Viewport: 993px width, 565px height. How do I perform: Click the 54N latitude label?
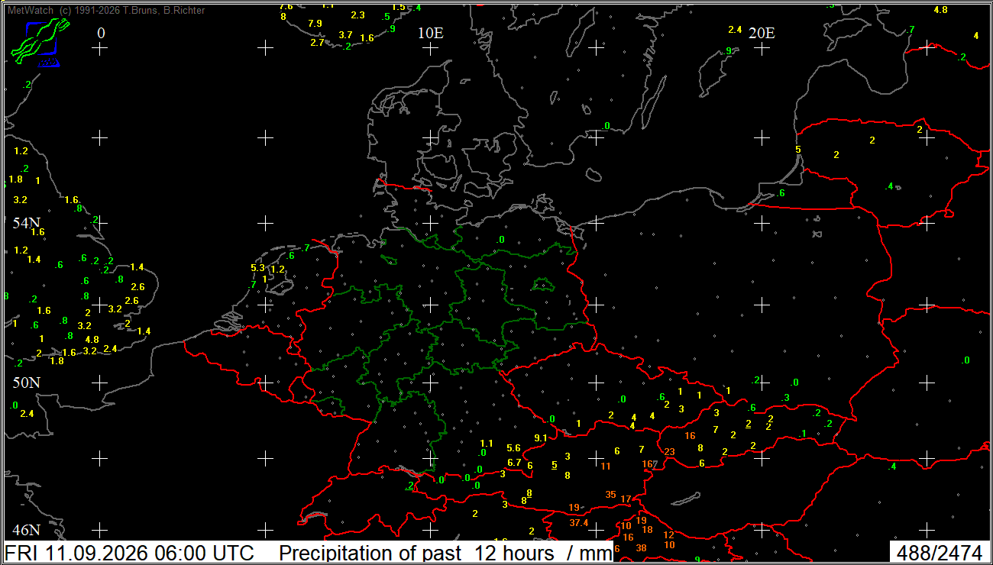[26, 223]
